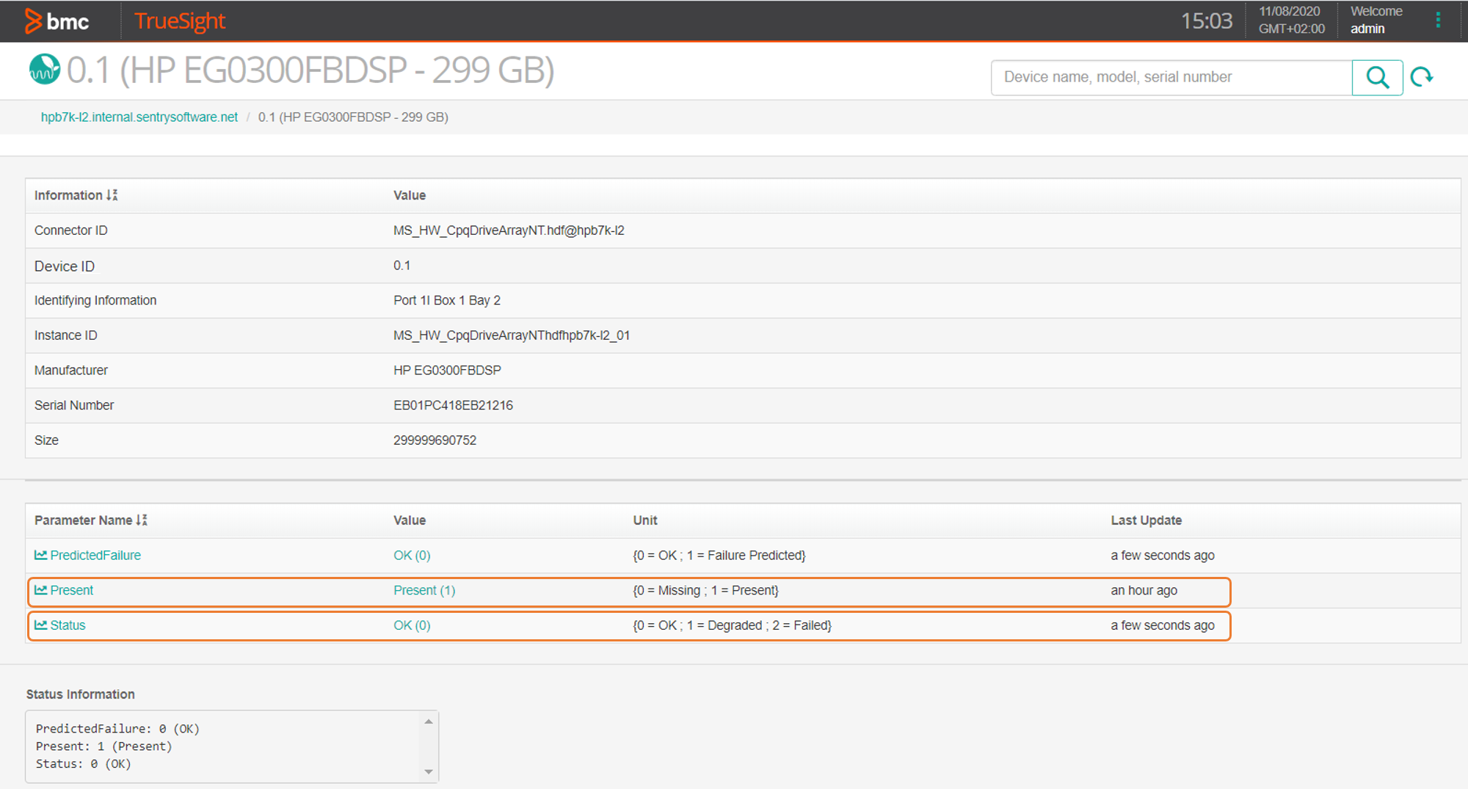Open the Present parameter details
This screenshot has height=789, width=1468.
(71, 590)
